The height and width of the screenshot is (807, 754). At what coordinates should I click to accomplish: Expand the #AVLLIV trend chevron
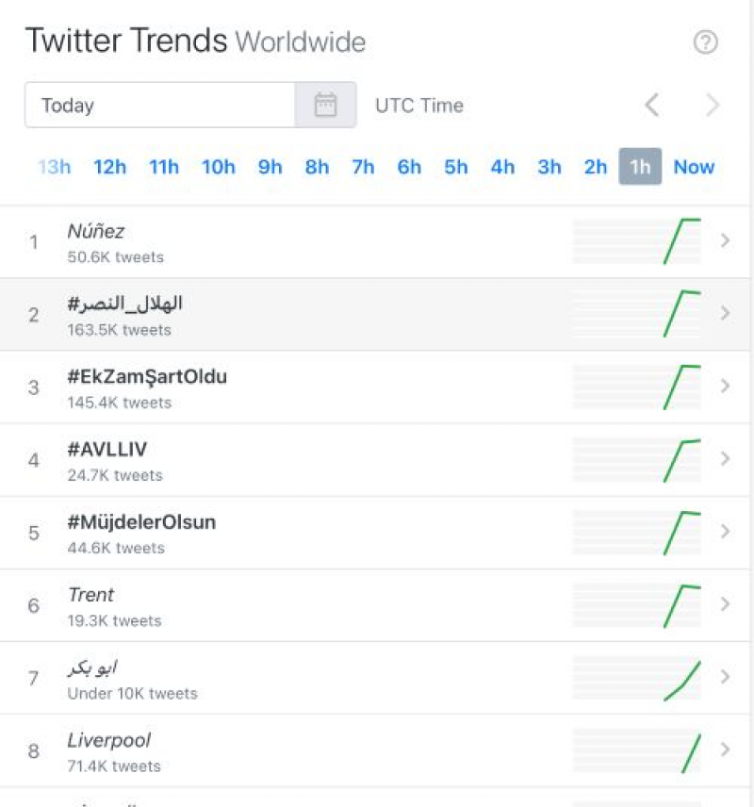coord(725,459)
